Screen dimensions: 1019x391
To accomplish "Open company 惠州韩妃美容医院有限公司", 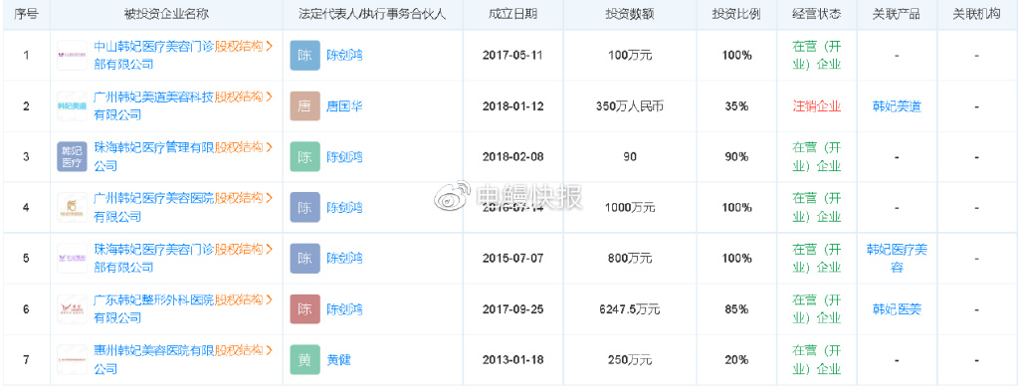I will tap(154, 359).
